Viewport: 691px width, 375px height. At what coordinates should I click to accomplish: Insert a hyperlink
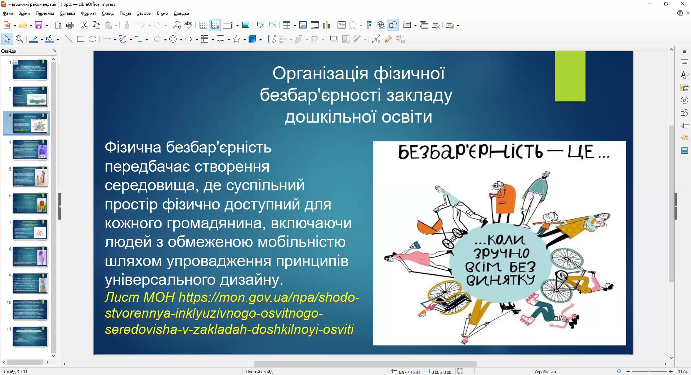(381, 25)
